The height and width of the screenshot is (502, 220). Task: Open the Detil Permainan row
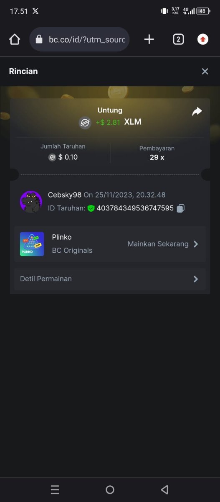click(110, 279)
